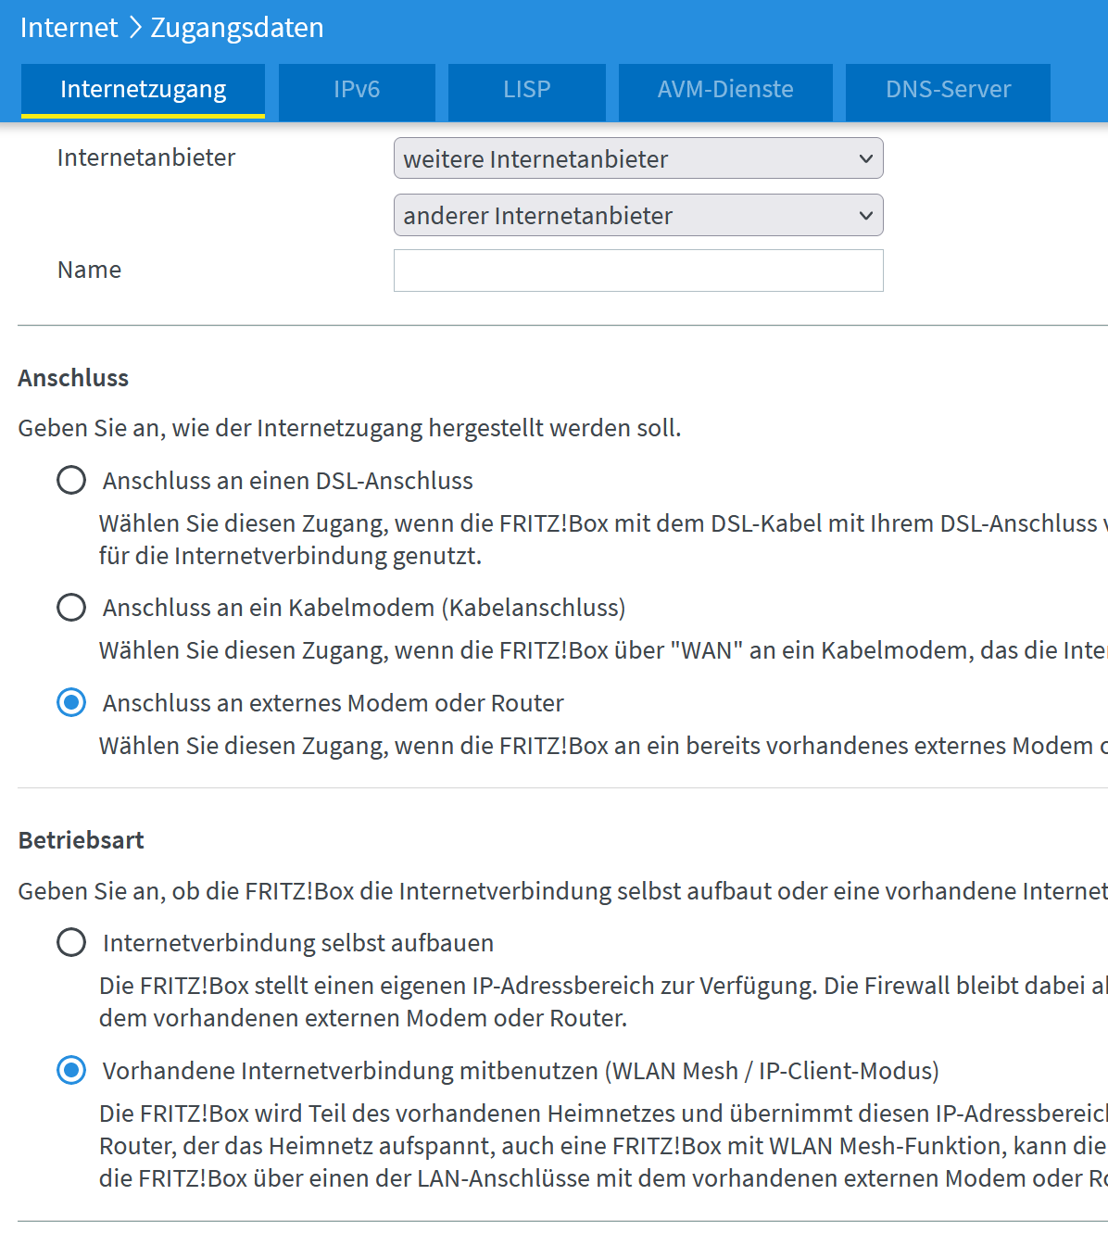Screen dimensions: 1108x1233
Task: Select the Internetzugang tab
Action: tap(143, 90)
